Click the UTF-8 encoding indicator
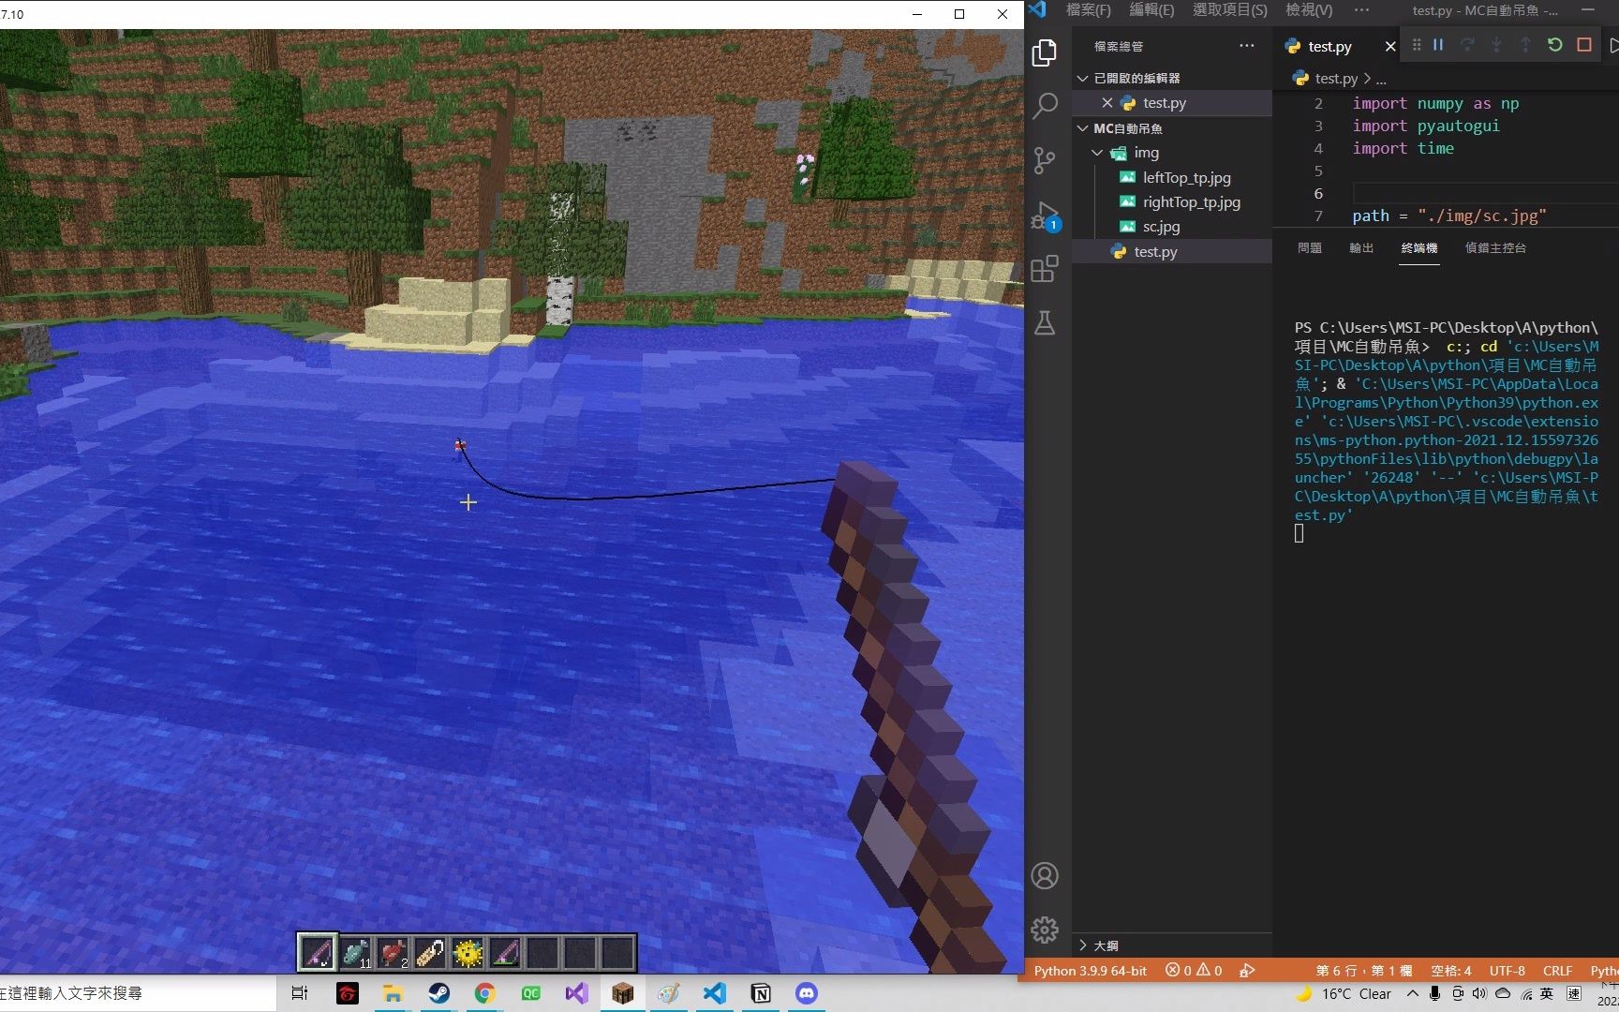This screenshot has width=1619, height=1012. coord(1507,971)
